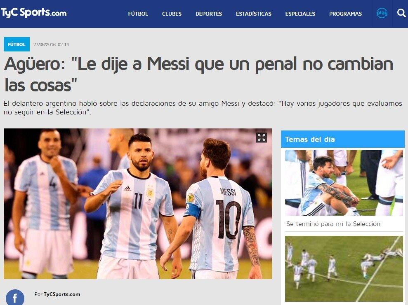
Task: Open the penalty kick field thumbnail
Action: [x=344, y=269]
